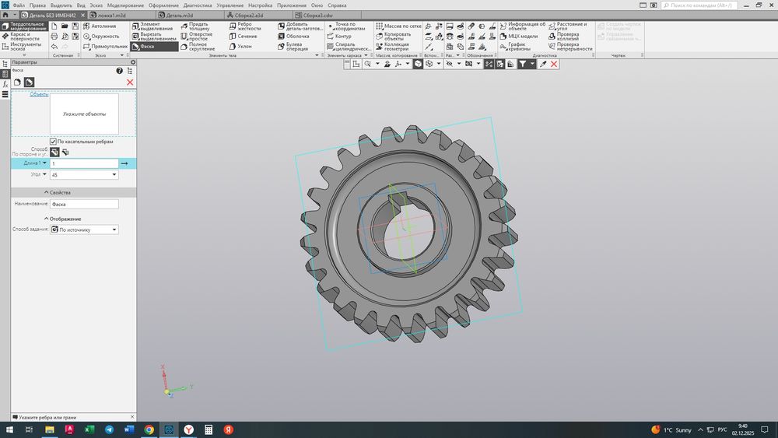Screen dimensions: 778x438
Task: Open the Угол value dropdown
Action: point(114,174)
